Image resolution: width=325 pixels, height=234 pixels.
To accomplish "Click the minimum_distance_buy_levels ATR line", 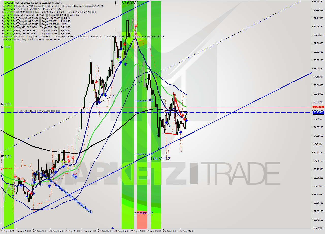I will click(31, 39).
